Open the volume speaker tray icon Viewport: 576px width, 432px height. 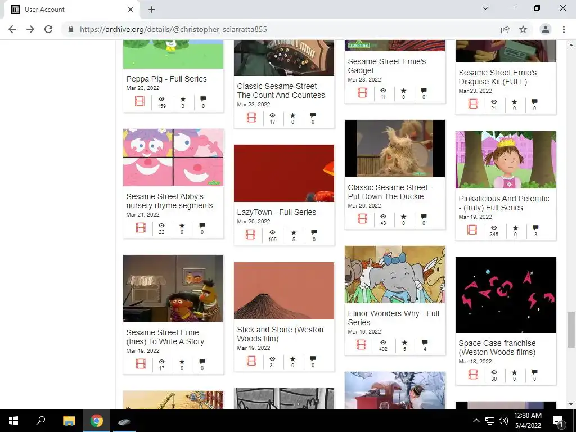pyautogui.click(x=503, y=421)
